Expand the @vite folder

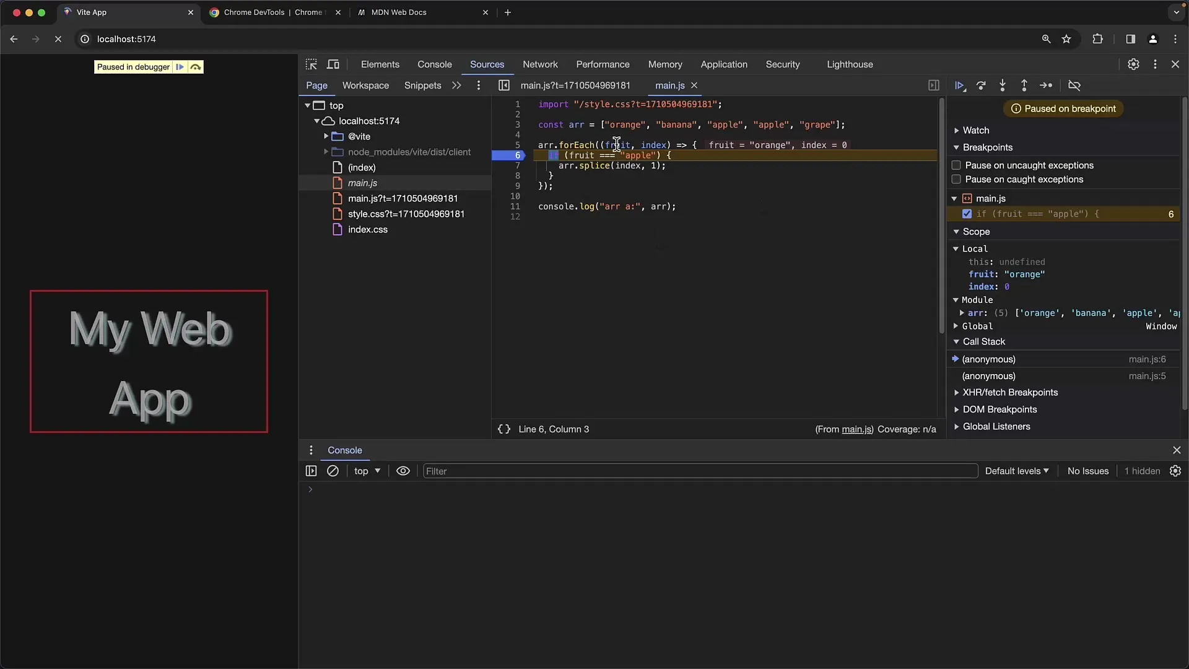326,136
